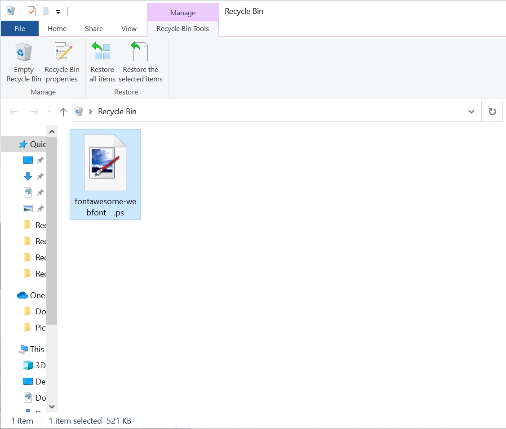Screen dimensions: 506x429
Task: Click Recycle Bin in address bar
Action: 117,112
